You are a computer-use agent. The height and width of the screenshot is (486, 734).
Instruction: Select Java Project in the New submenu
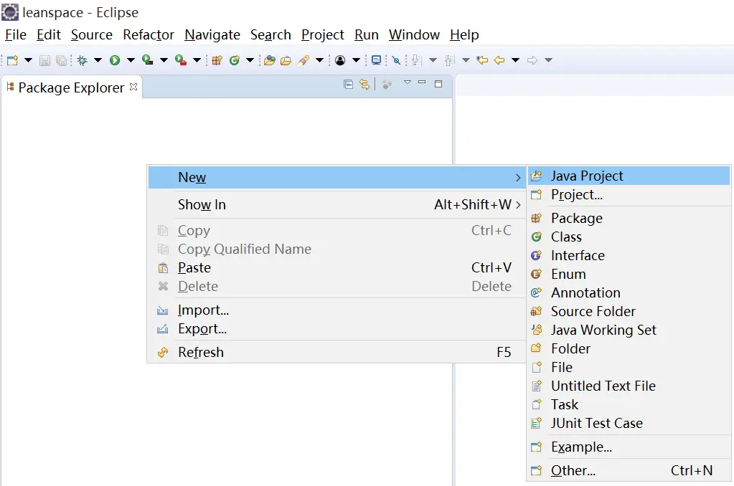click(x=629, y=176)
